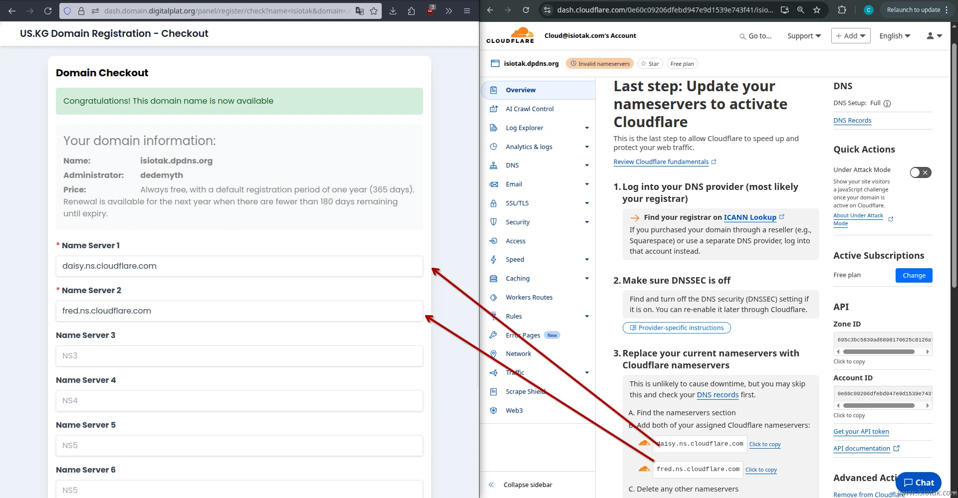Click the Invalid nameservers status badge
958x498 pixels.
tap(600, 64)
